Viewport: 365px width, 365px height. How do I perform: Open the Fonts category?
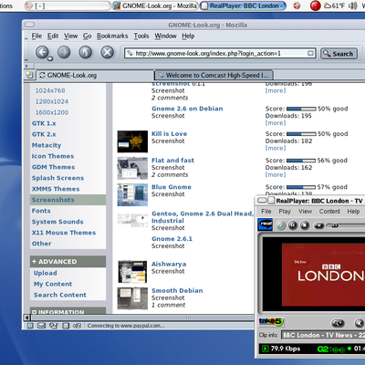(41, 211)
